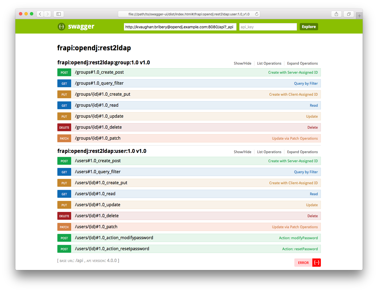Expand PATCH /users/{id}#1.0_patch operation

(x=189, y=227)
